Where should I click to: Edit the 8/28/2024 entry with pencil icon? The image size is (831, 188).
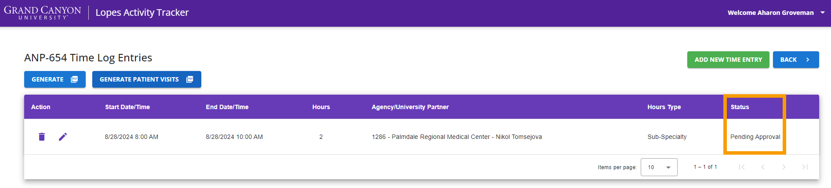pos(63,137)
